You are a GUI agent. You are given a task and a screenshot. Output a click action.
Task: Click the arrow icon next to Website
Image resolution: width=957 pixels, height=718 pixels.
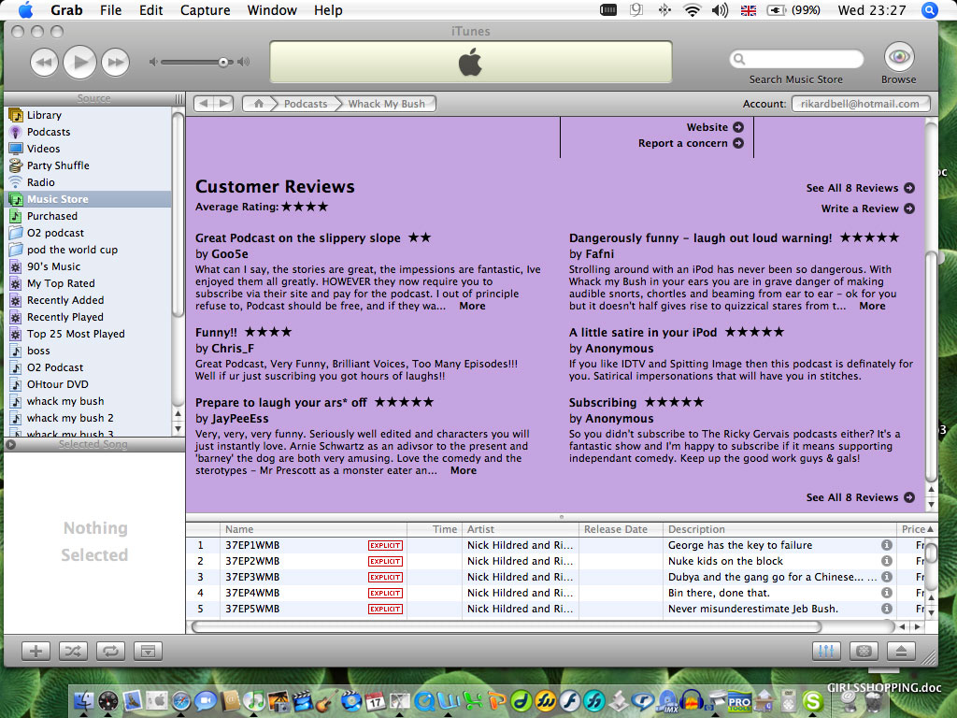pos(738,127)
